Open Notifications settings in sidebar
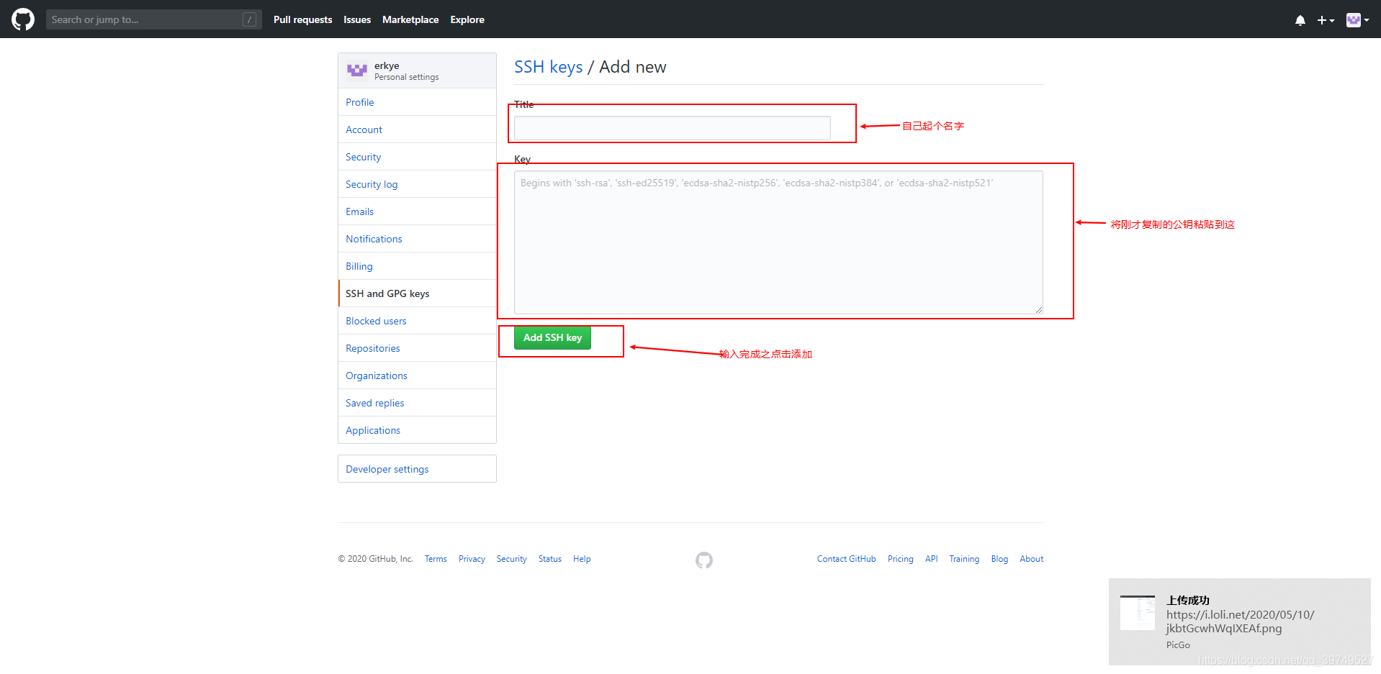Screen dimensions: 1381x674 pyautogui.click(x=417, y=239)
